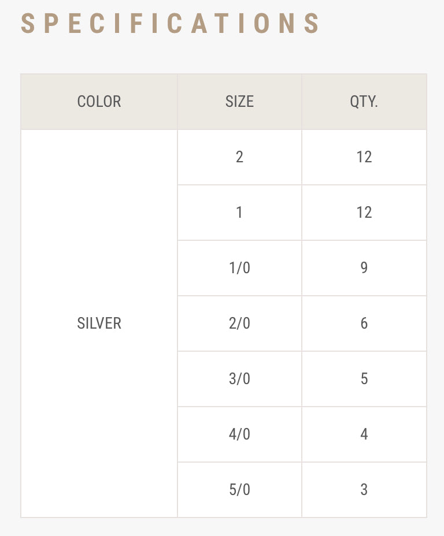Image resolution: width=444 pixels, height=536 pixels.
Task: Click quantity 12 in the size 1 row
Action: (x=364, y=213)
